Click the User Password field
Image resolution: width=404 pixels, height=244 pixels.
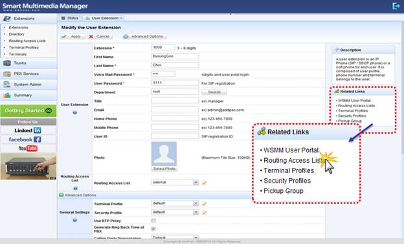coord(175,83)
